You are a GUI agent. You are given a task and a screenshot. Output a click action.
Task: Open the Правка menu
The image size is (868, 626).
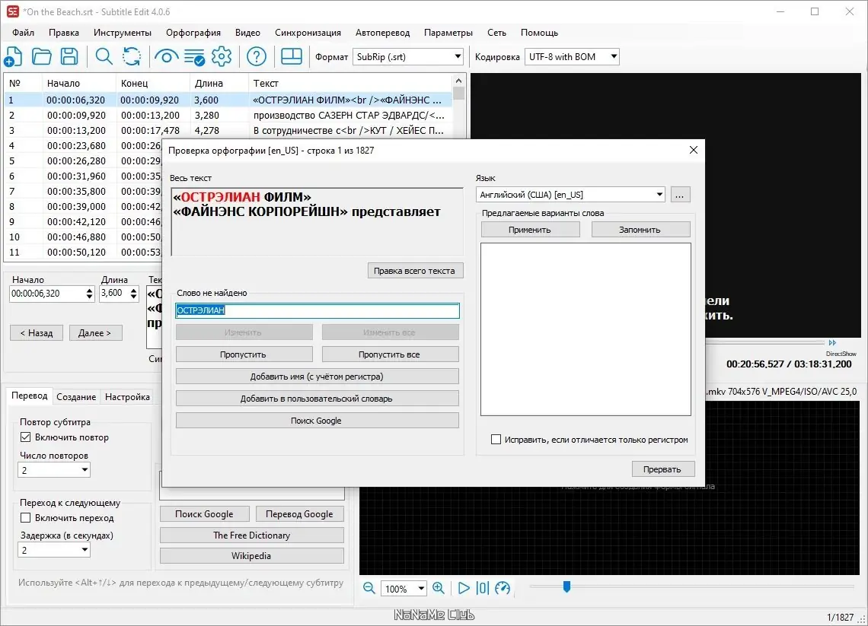click(64, 33)
